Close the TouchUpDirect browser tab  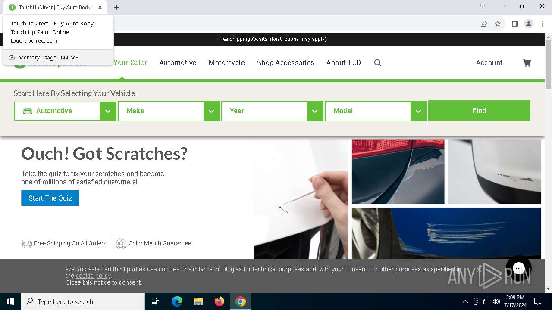(100, 7)
